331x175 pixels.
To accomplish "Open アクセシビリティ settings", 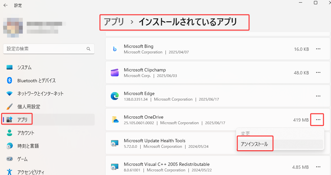I will [49, 172].
